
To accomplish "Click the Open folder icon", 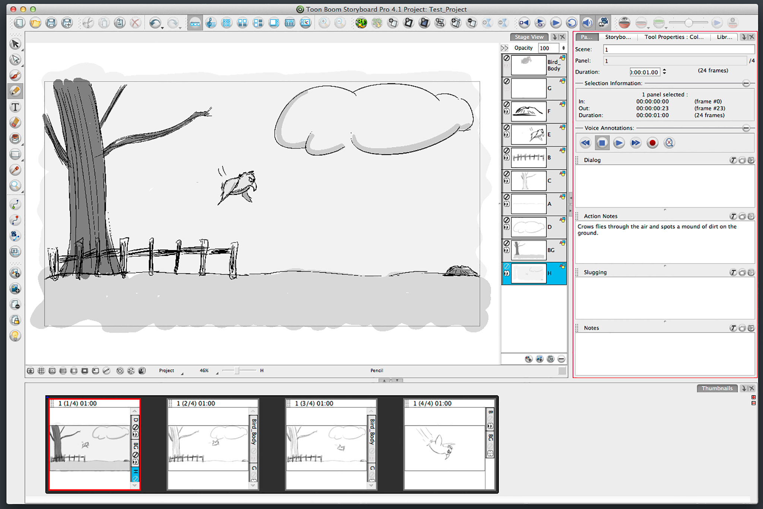I will click(35, 23).
